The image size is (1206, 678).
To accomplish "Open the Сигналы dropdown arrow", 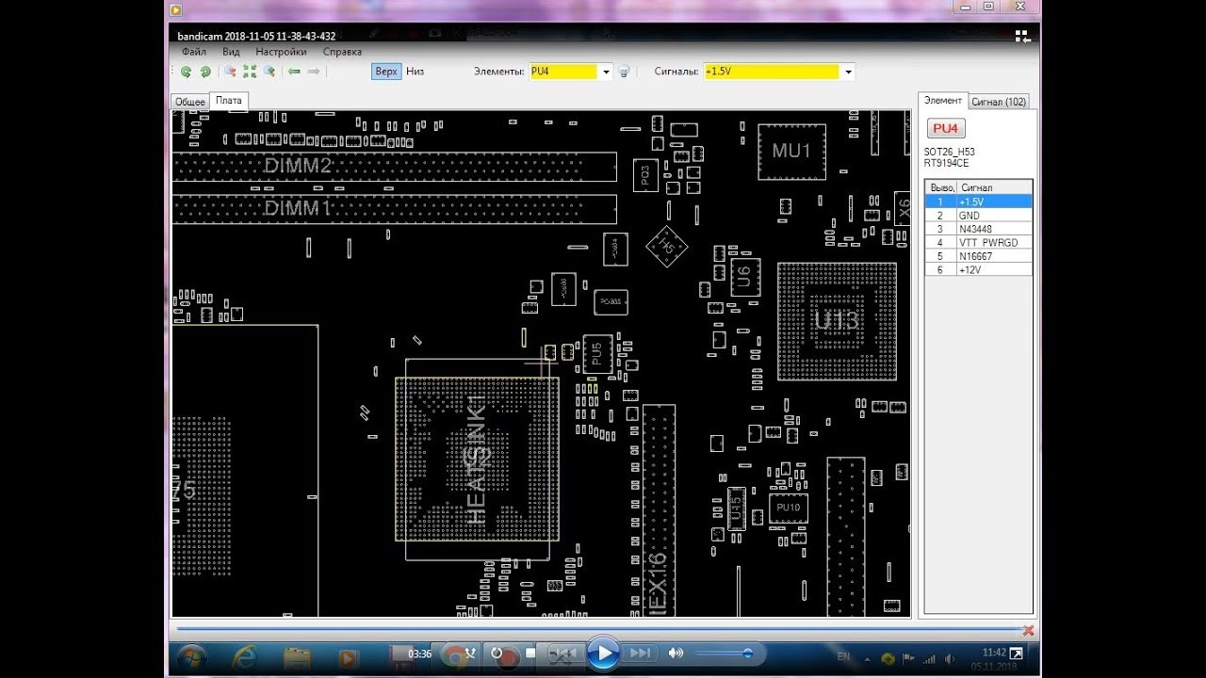I will tap(848, 72).
